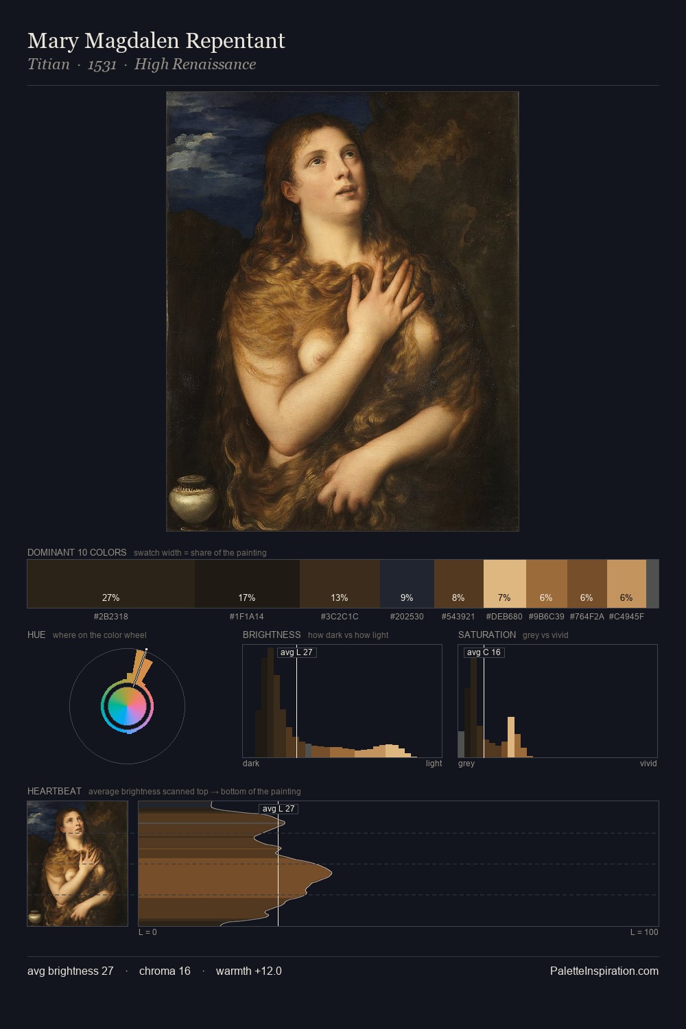Click the 'avg L 27' label in Heartbeat

[279, 809]
